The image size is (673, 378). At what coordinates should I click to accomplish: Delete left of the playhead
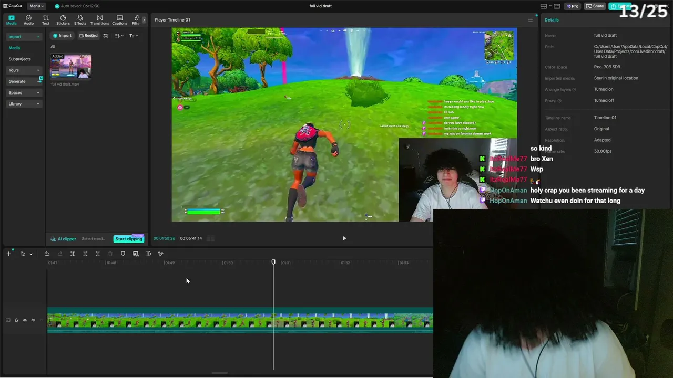[x=85, y=254]
